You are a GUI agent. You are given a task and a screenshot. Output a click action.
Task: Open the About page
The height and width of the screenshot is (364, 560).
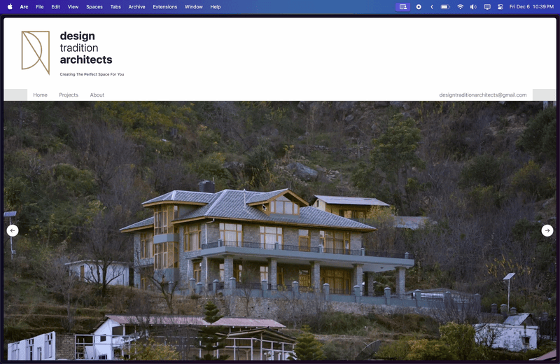[97, 95]
